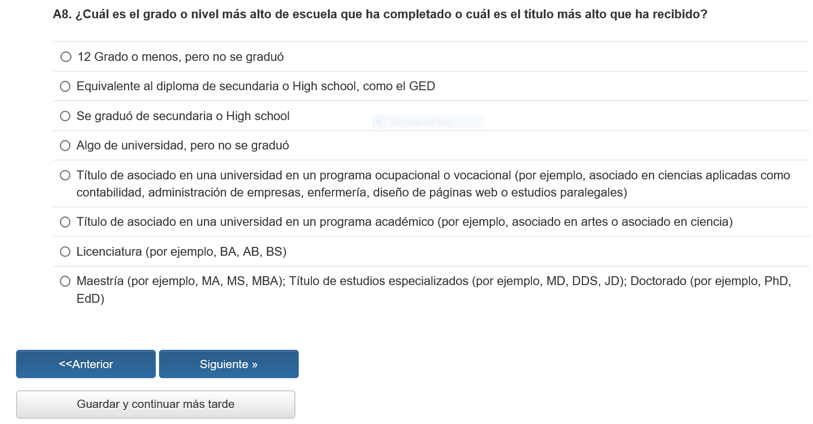
Task: Select occupational or vocational associate degree radio
Action: 65,175
